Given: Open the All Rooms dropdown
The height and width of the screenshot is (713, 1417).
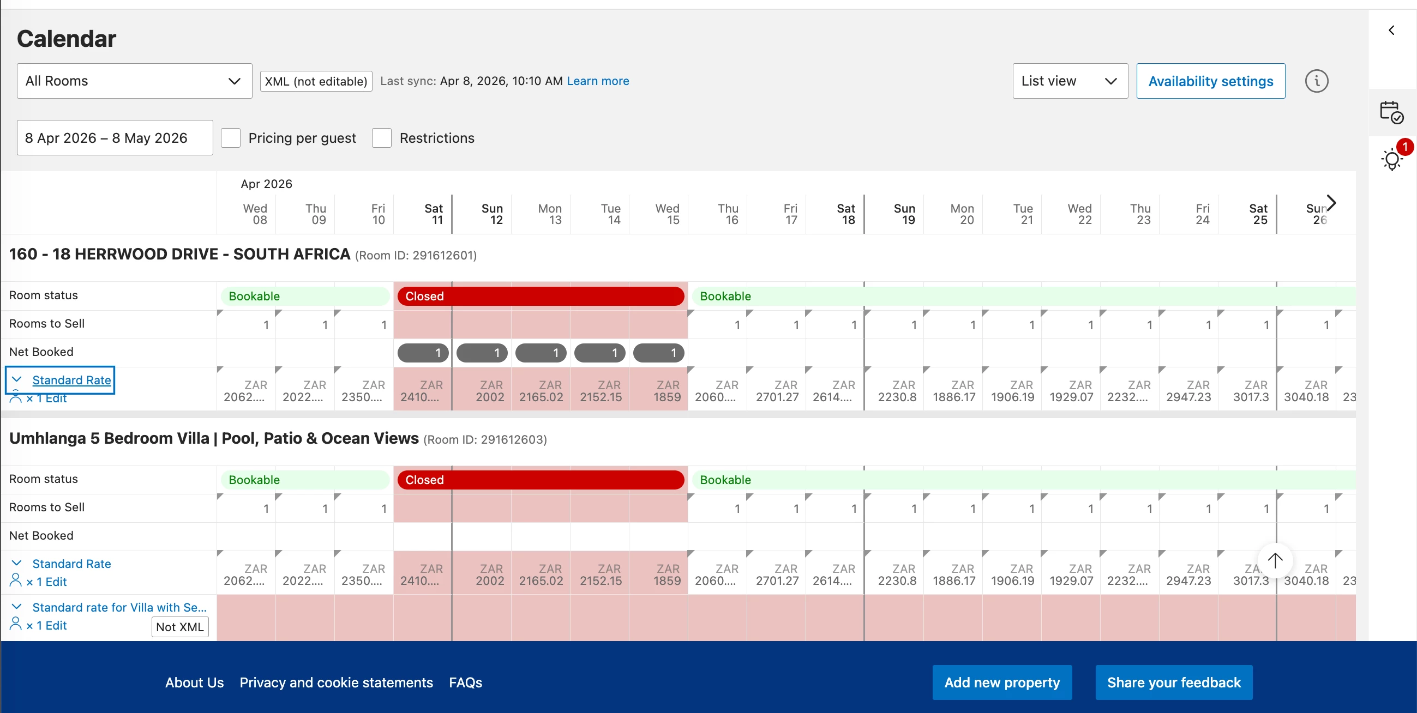Looking at the screenshot, I should [x=134, y=81].
